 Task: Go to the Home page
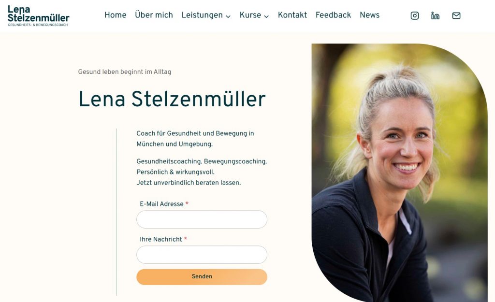click(x=115, y=15)
